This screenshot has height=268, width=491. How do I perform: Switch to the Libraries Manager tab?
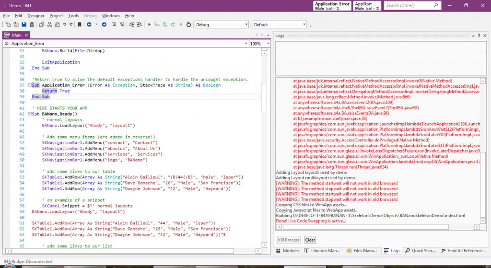[x=322, y=250]
